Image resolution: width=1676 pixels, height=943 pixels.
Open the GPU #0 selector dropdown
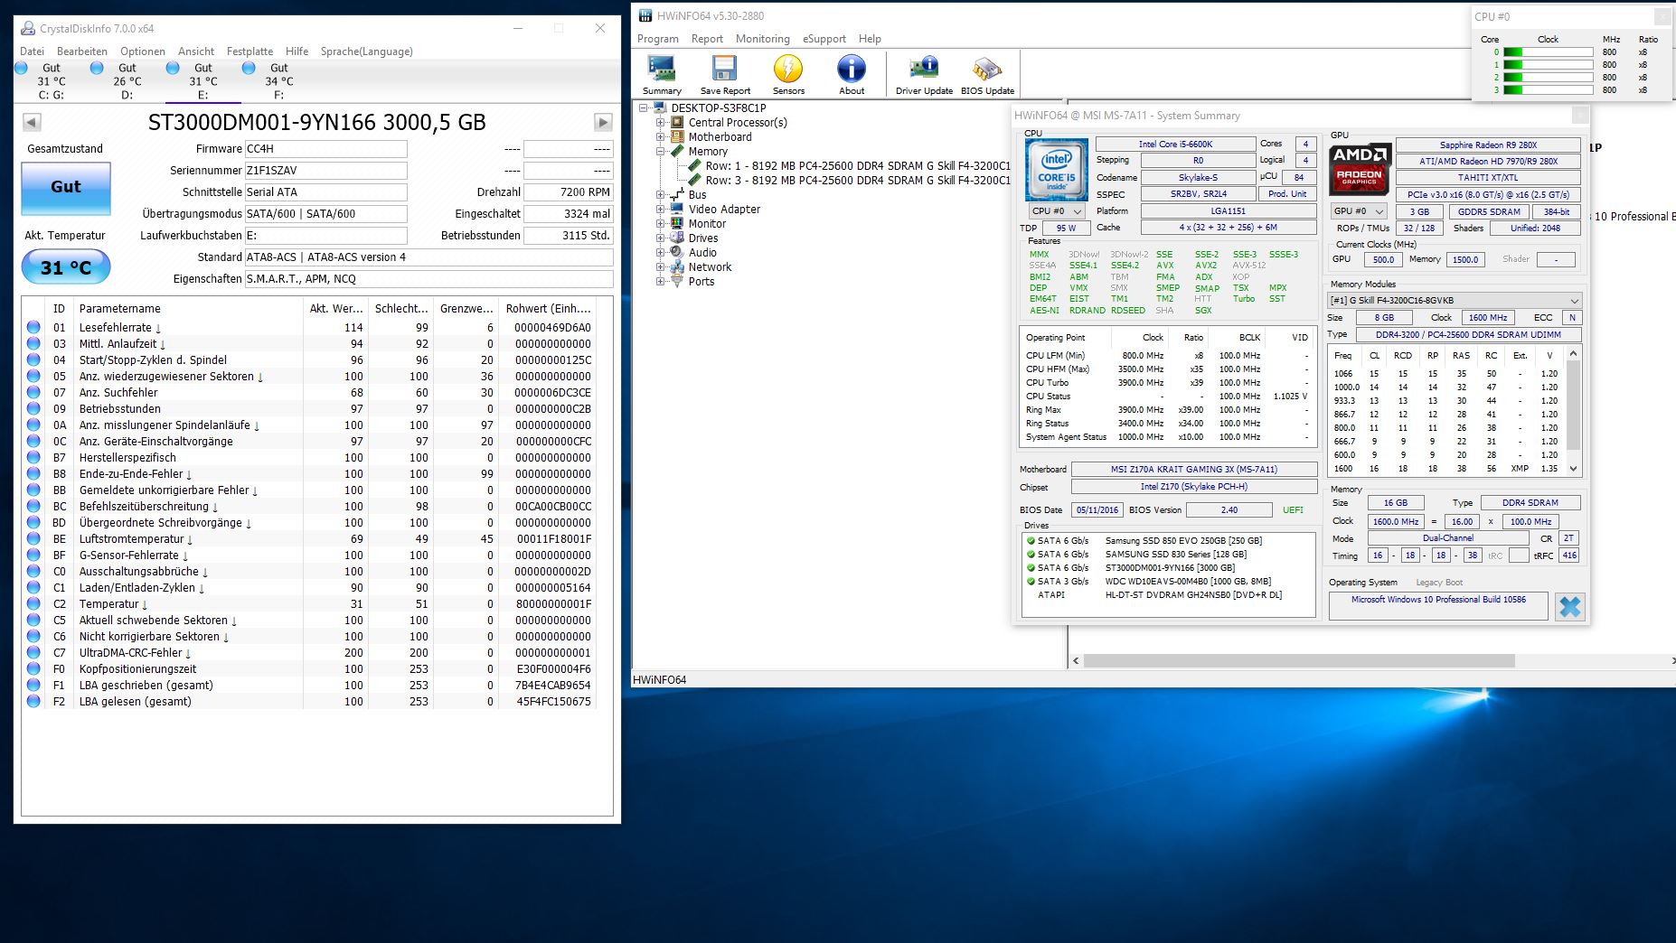pyautogui.click(x=1359, y=210)
